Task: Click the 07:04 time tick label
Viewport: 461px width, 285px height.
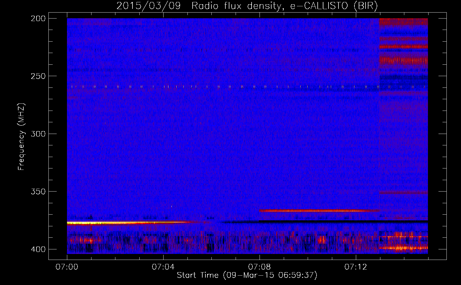Action: click(x=163, y=267)
